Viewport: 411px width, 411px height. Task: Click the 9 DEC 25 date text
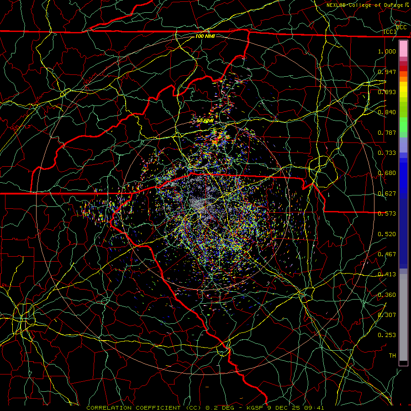coord(283,408)
